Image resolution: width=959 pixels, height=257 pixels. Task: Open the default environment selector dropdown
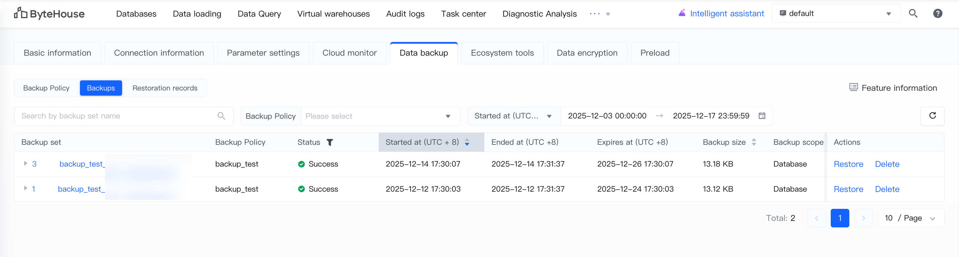coord(835,14)
